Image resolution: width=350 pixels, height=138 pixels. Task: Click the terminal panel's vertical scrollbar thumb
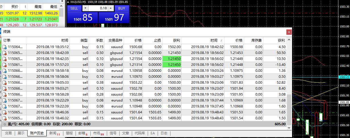[x=289, y=110]
